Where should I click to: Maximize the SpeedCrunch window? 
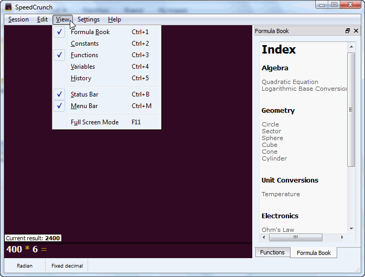click(x=334, y=5)
